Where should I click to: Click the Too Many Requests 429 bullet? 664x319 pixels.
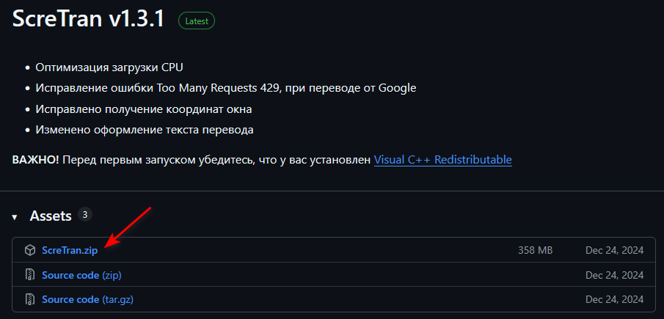225,88
